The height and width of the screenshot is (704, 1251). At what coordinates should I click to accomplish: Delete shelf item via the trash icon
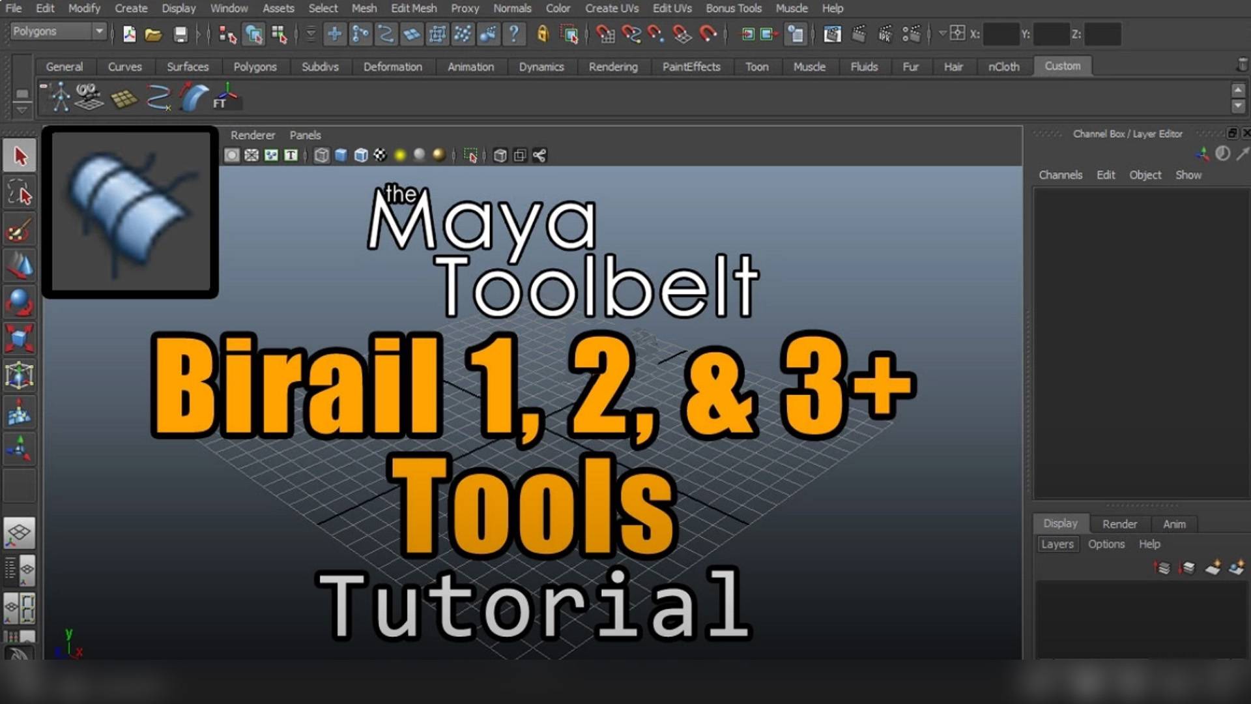(1243, 65)
